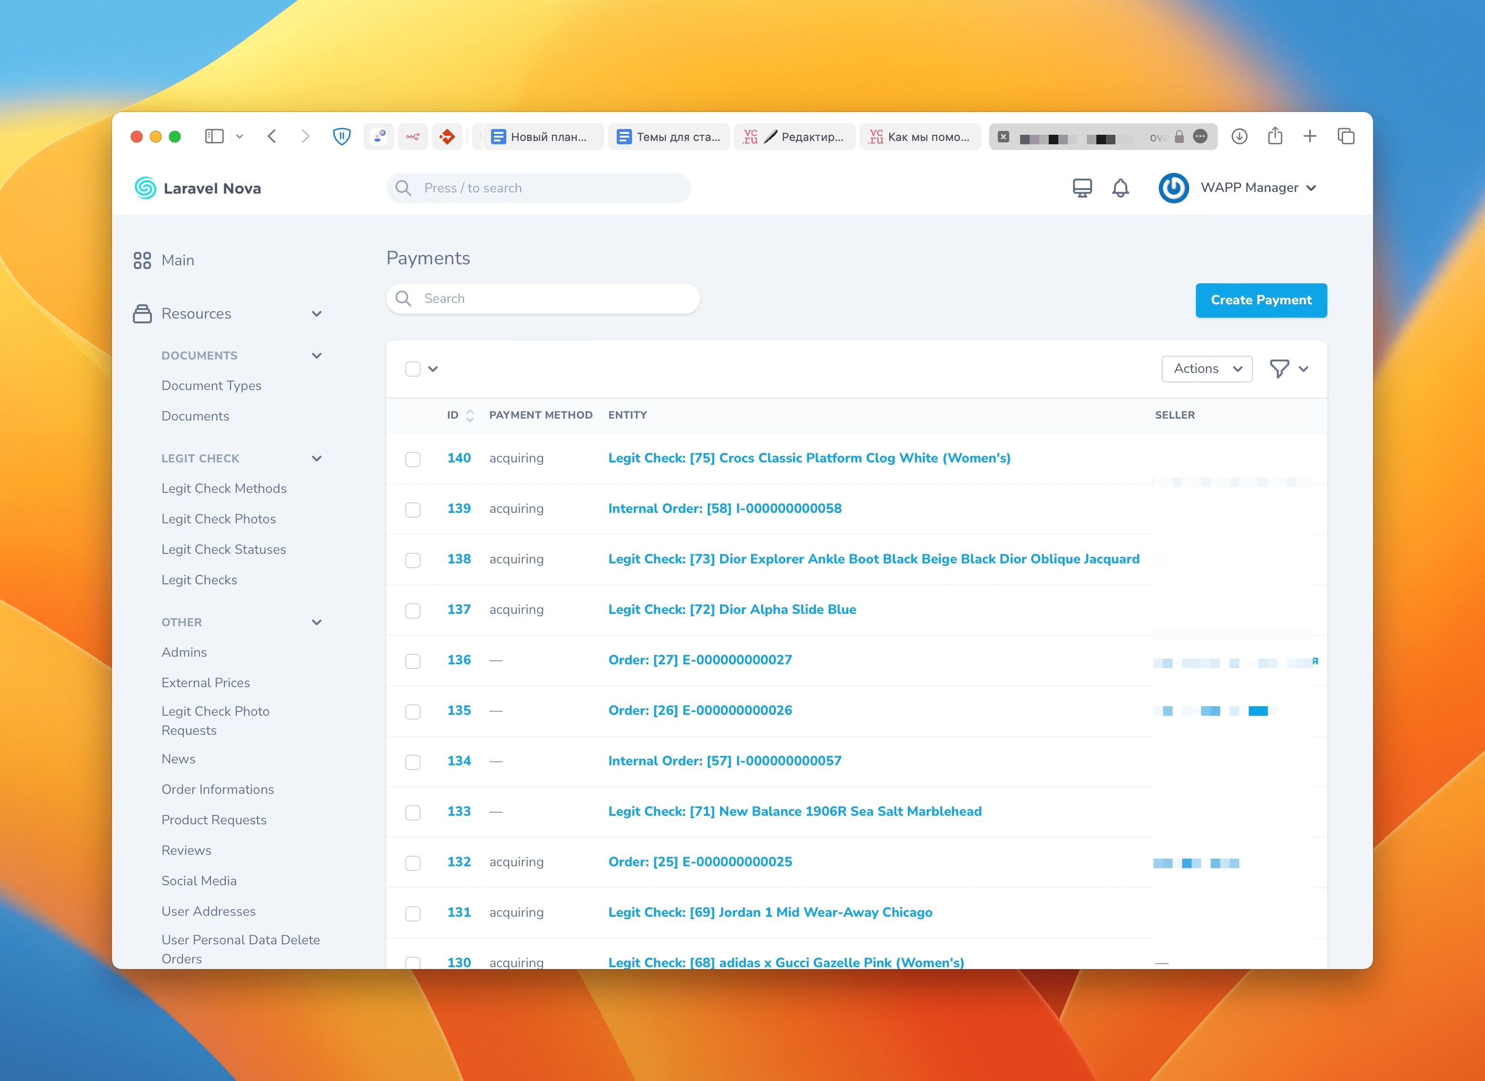1485x1081 pixels.
Task: Select the Safari address bar
Action: [x=1104, y=136]
